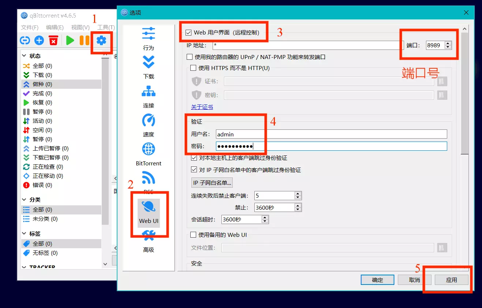Click the 取消 cancel button
This screenshot has height=308, width=482.
[x=415, y=280]
